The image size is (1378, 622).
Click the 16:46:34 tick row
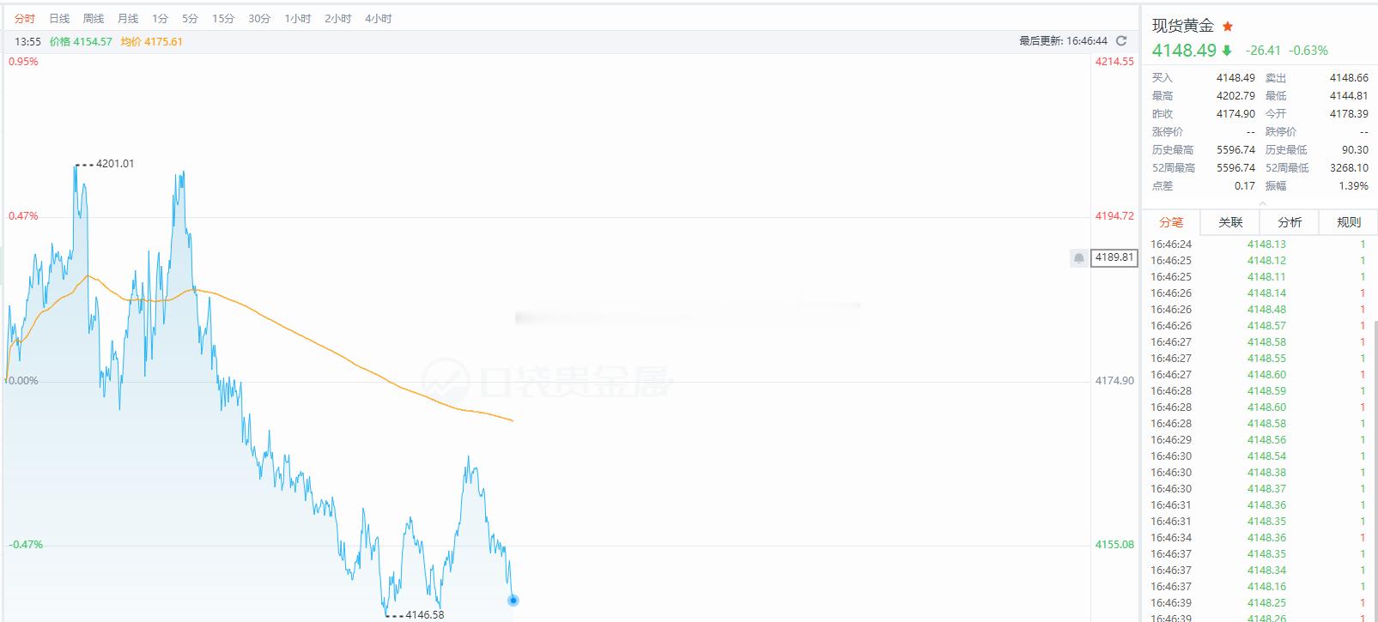pyautogui.click(x=1258, y=538)
